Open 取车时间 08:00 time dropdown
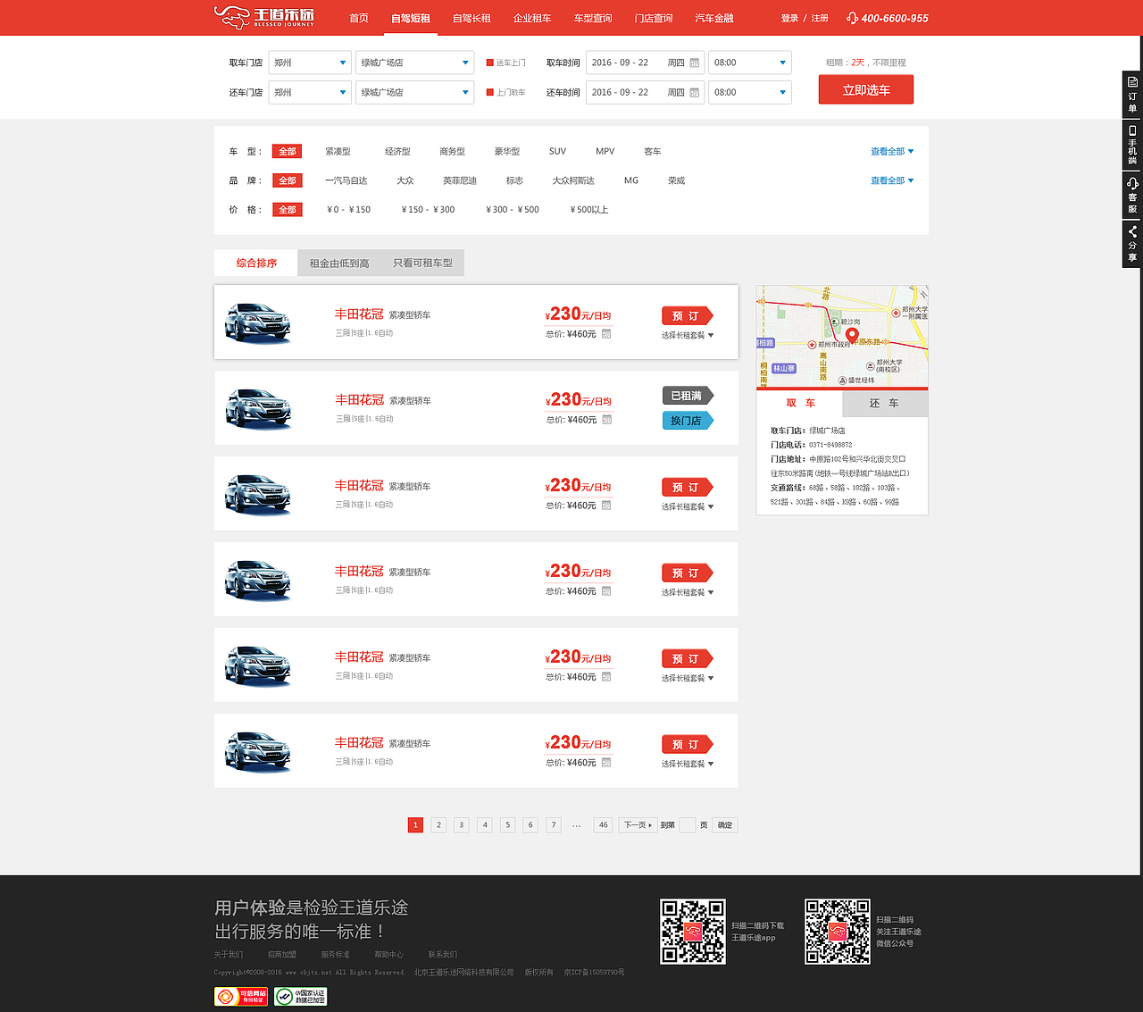This screenshot has width=1143, height=1012. click(x=750, y=63)
